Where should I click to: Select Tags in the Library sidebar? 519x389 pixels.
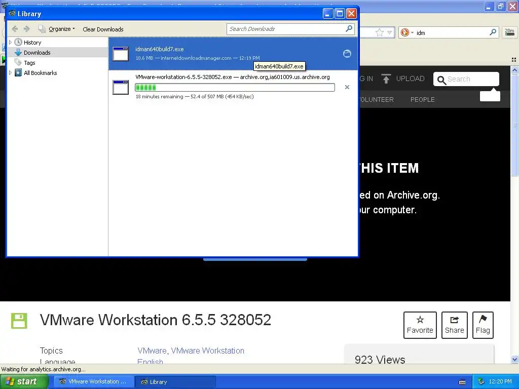(x=29, y=63)
